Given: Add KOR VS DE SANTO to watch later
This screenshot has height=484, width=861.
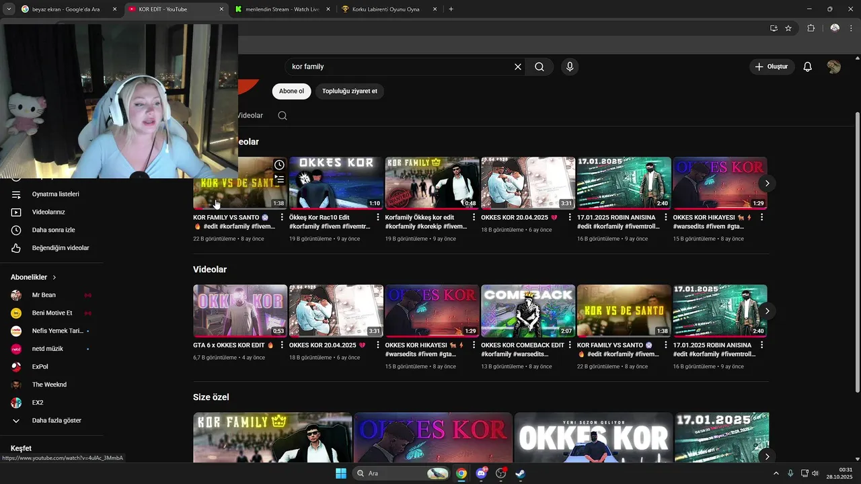Looking at the screenshot, I should click(x=279, y=165).
